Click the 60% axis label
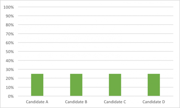The height and width of the screenshot is (108, 180). tap(10, 43)
